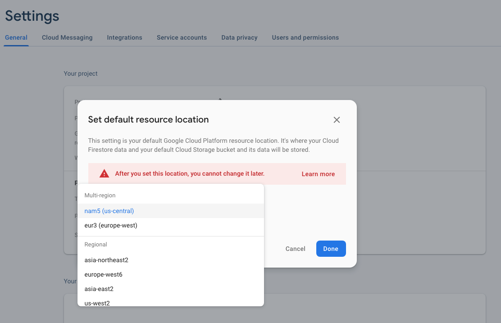501x323 pixels.
Task: Pick asia-northeast2 regional location
Action: coord(171,260)
